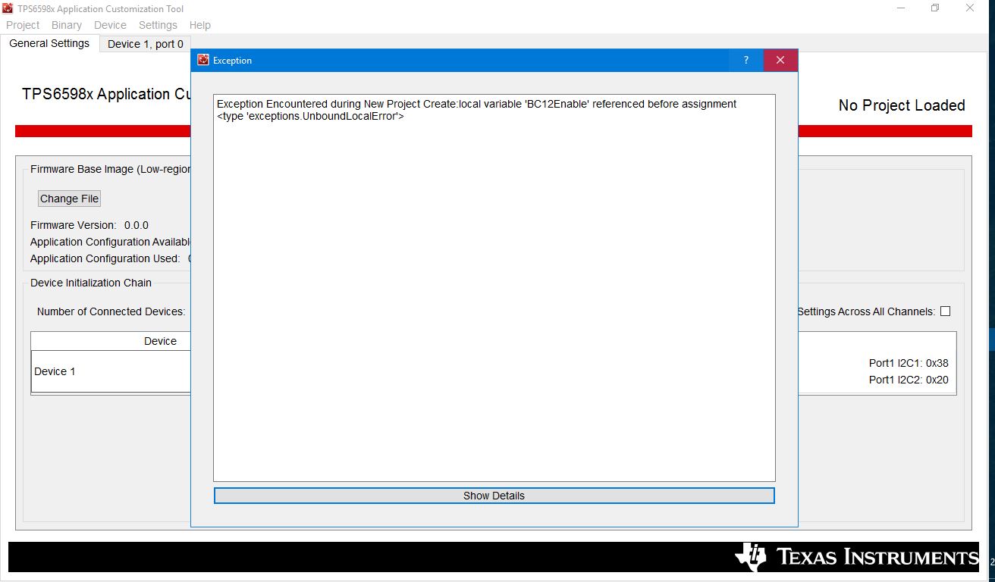Click the No Project Loaded text
The height and width of the screenshot is (582, 995).
coord(902,105)
